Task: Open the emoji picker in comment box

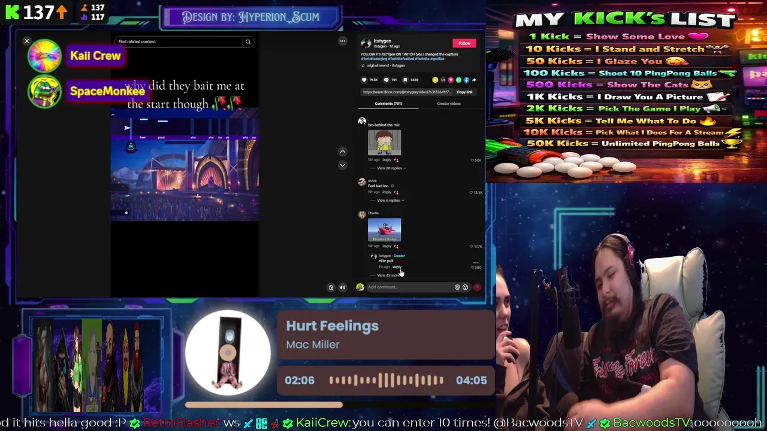Action: 465,287
